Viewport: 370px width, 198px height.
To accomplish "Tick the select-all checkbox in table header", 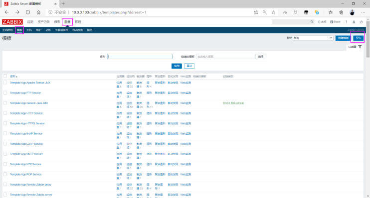I will (5, 76).
